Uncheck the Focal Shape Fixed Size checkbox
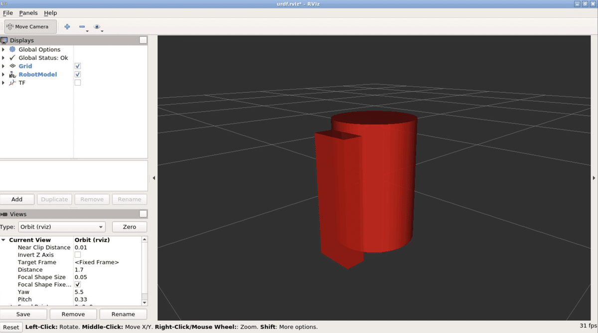Viewport: 598px width, 333px height. [x=78, y=285]
